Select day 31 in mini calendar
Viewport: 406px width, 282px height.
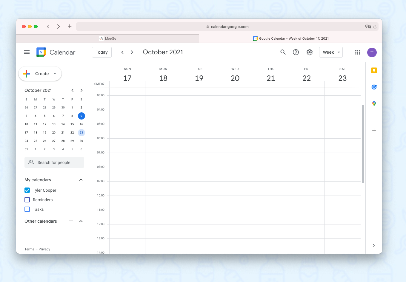26,149
